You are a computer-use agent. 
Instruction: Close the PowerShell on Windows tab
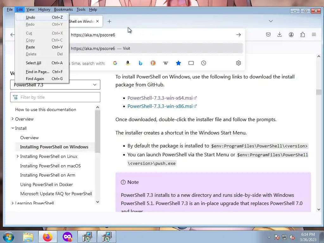(97, 21)
